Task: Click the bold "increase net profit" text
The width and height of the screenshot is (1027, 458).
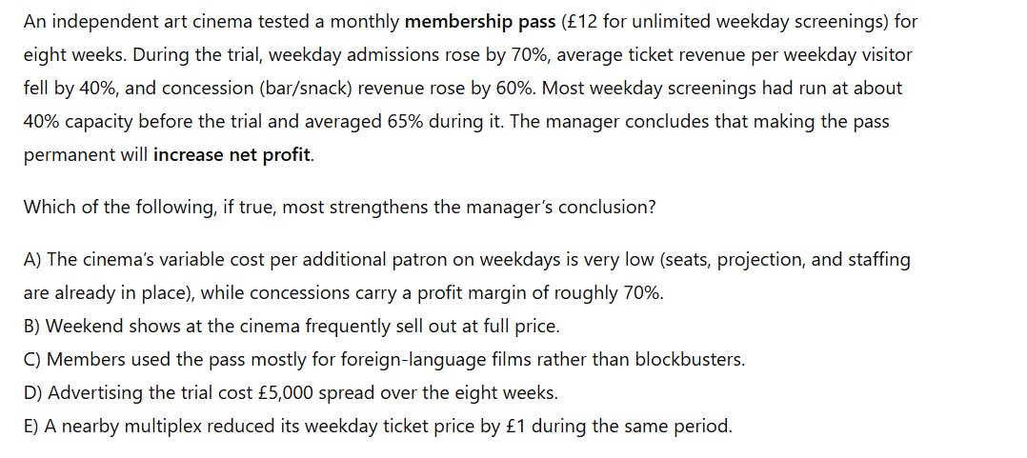Action: [x=232, y=154]
